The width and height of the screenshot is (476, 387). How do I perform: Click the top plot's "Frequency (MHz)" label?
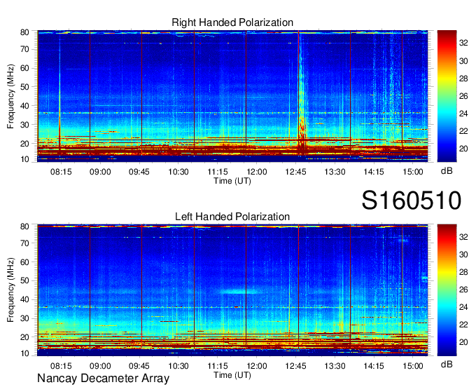pos(10,96)
